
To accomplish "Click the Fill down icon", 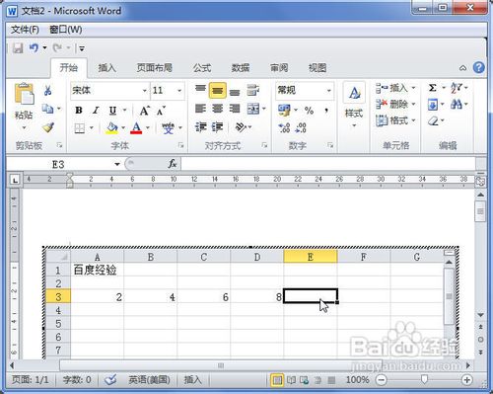I will point(433,105).
